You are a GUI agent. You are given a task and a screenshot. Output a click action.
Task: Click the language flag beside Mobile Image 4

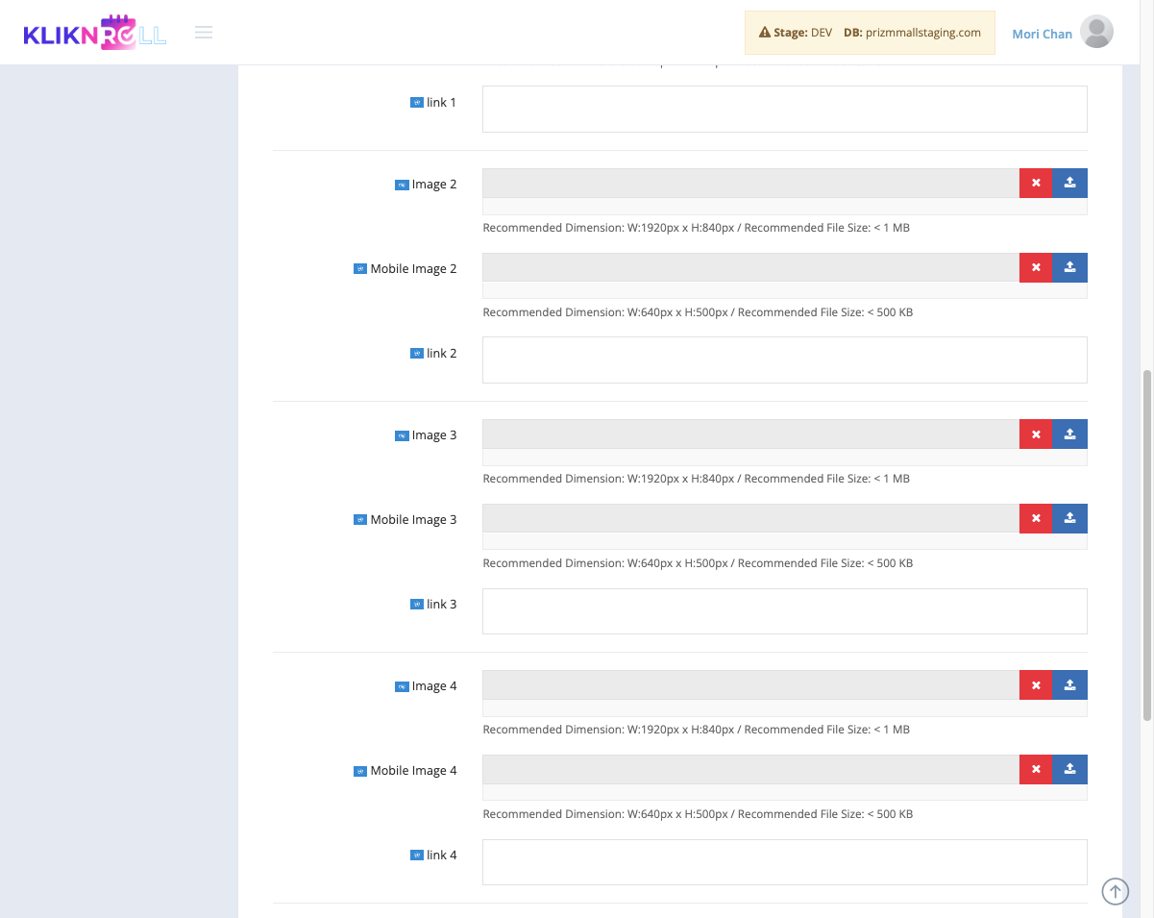pos(360,771)
